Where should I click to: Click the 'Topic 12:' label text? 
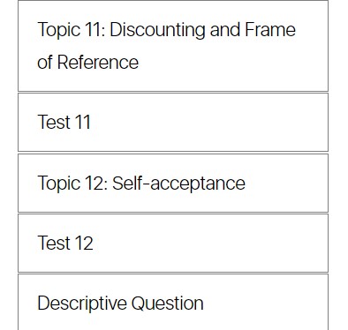(72, 184)
